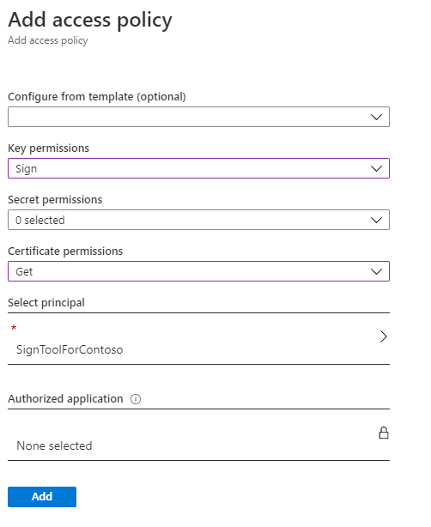The image size is (431, 527).
Task: Click the chevron arrow next to SignToolForContoso
Action: [383, 336]
